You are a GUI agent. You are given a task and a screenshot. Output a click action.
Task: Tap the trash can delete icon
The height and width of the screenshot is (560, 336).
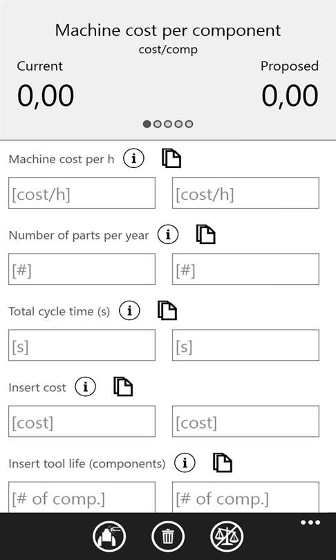(x=168, y=536)
